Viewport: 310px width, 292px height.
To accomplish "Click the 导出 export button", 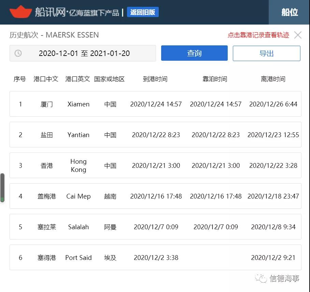I will 267,53.
